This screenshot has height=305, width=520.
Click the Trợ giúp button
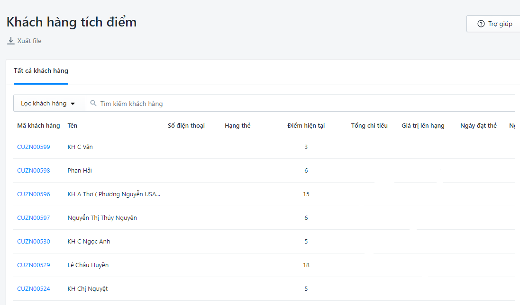click(x=495, y=24)
